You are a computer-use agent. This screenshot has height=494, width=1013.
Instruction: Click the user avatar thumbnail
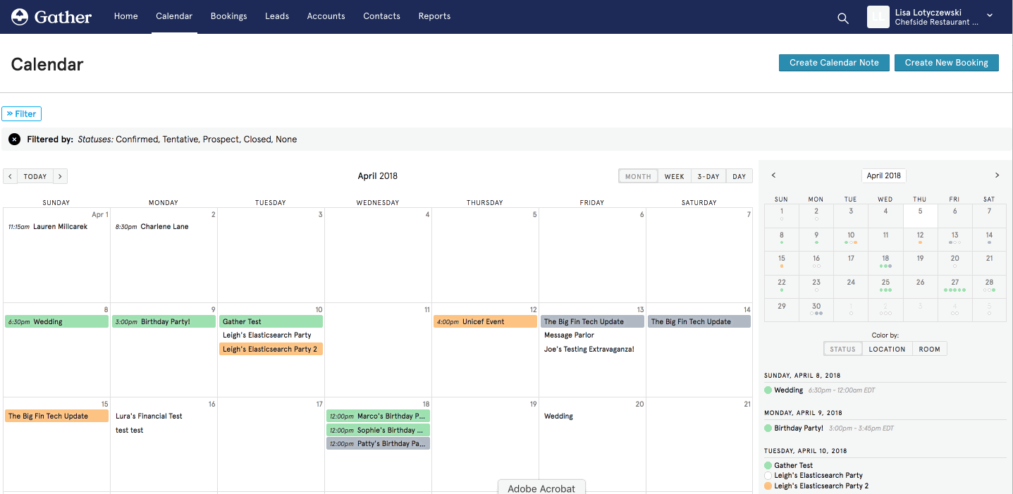(878, 17)
